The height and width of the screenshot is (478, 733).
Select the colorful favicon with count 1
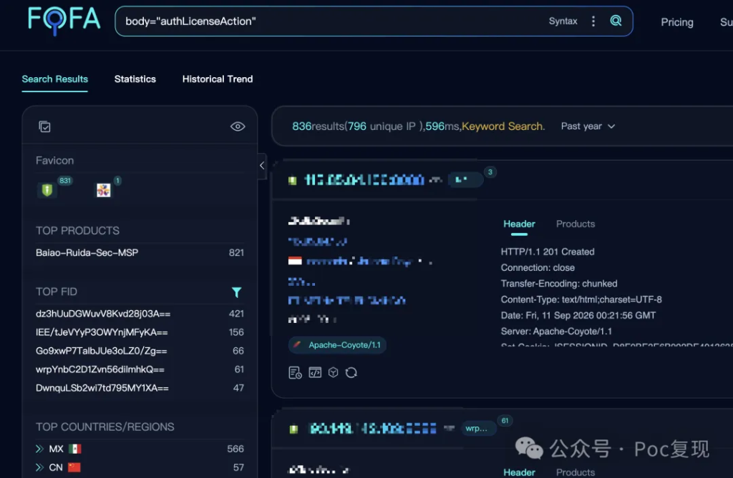(104, 190)
